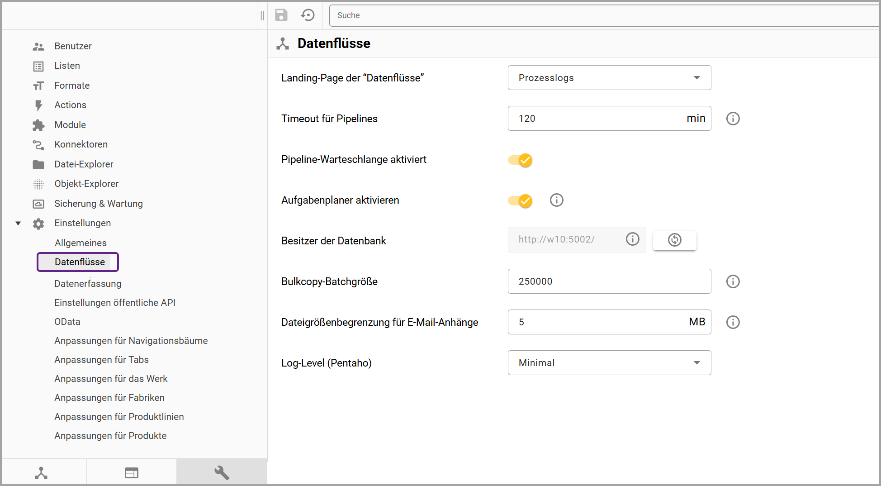Image resolution: width=881 pixels, height=486 pixels.
Task: Click the Timeout für Pipelines input field
Action: (x=597, y=119)
